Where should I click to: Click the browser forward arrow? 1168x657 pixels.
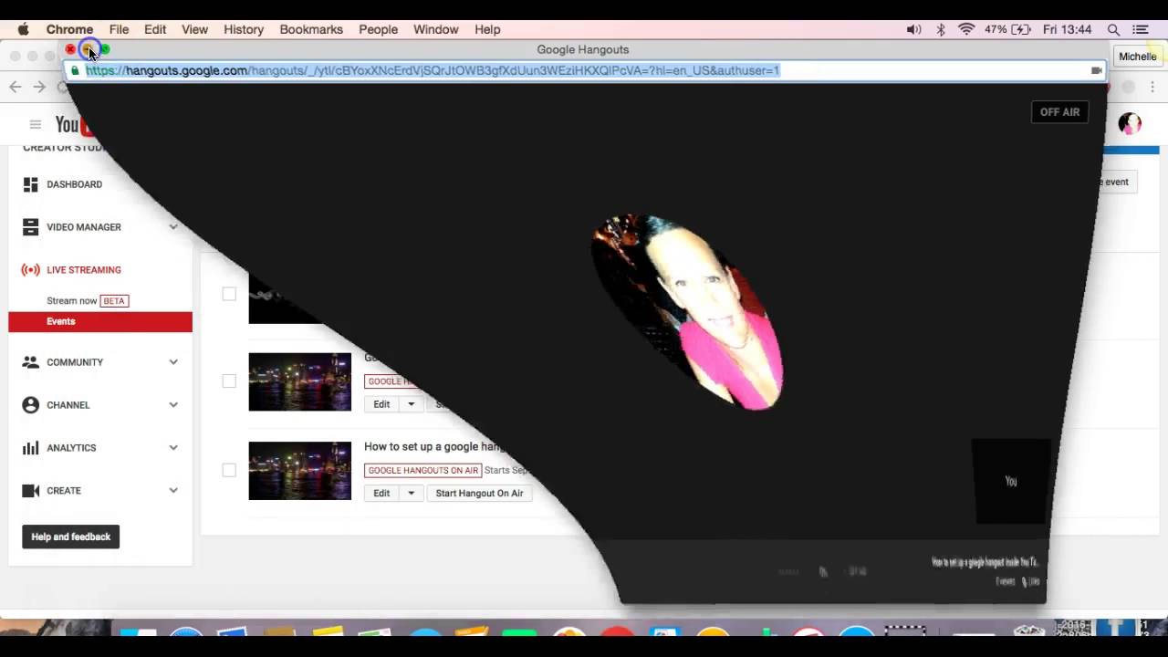(x=39, y=87)
